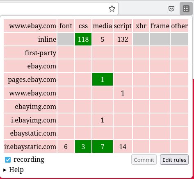Click the matrix grid extension icon

186,9
